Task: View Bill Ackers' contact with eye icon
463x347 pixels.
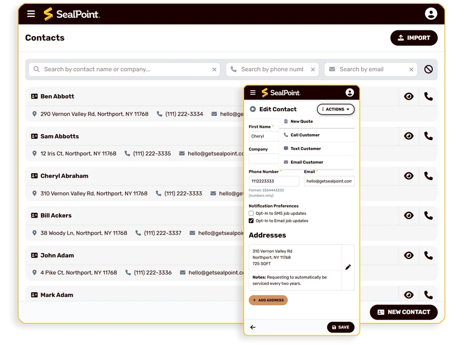Action: tap(409, 216)
